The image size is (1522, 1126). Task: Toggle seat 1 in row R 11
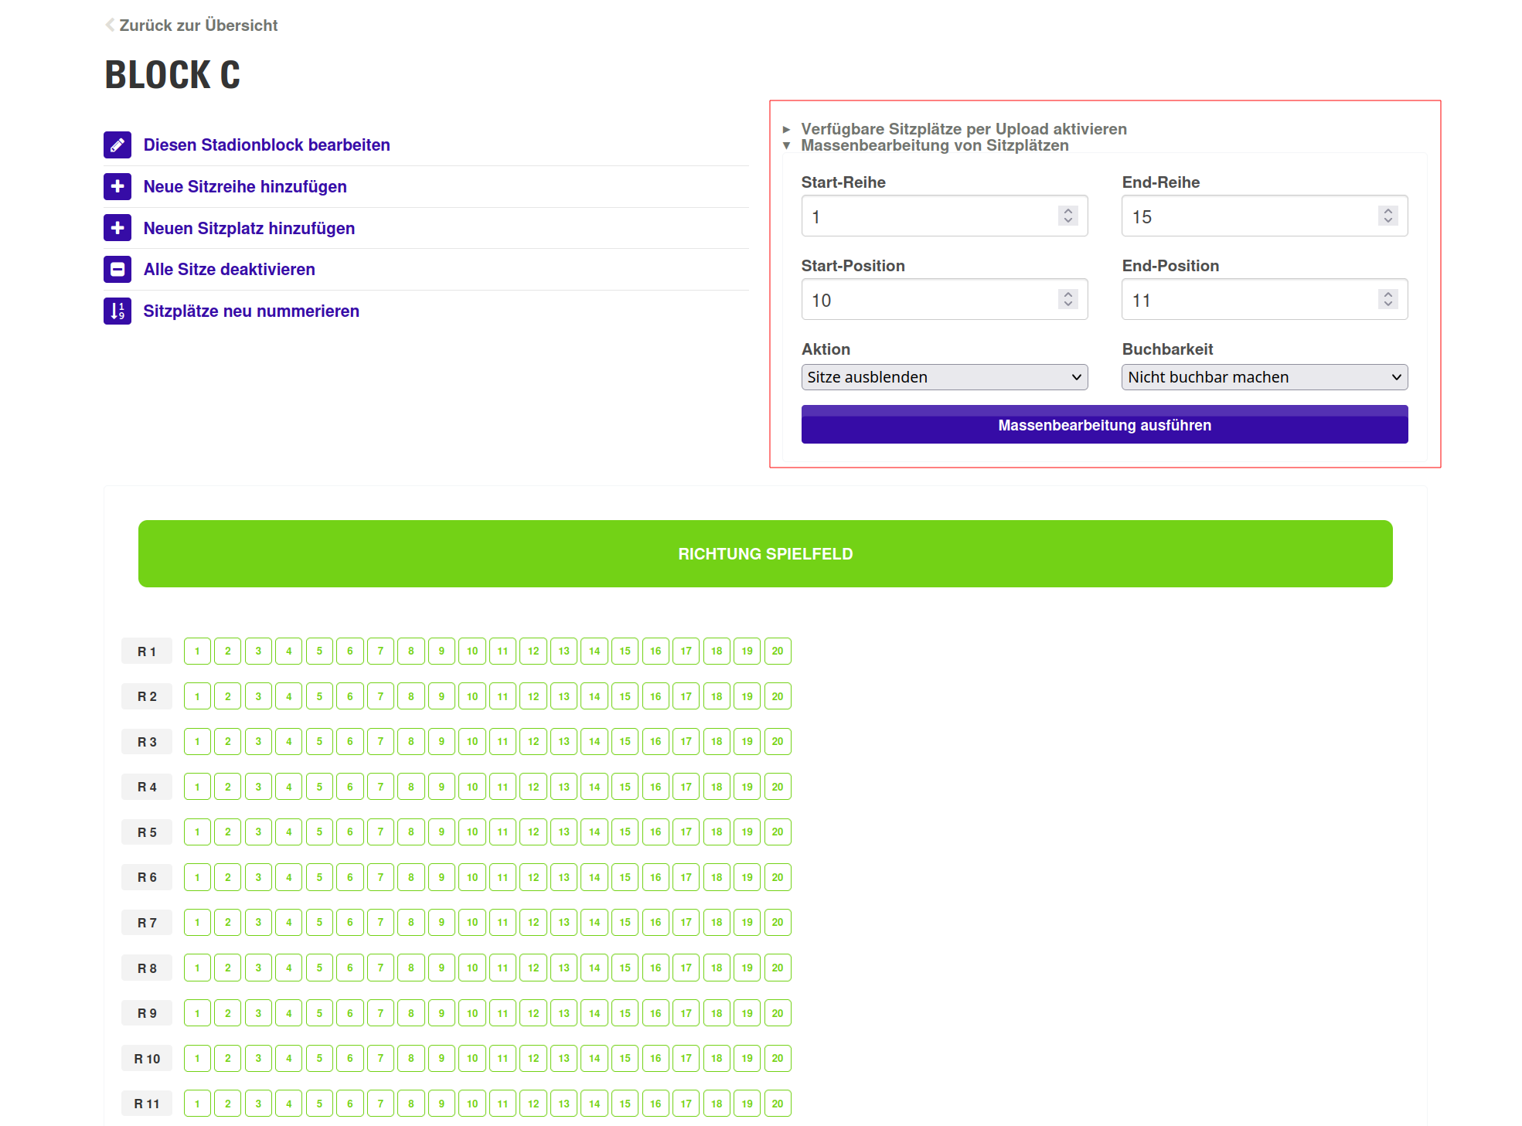tap(197, 1104)
